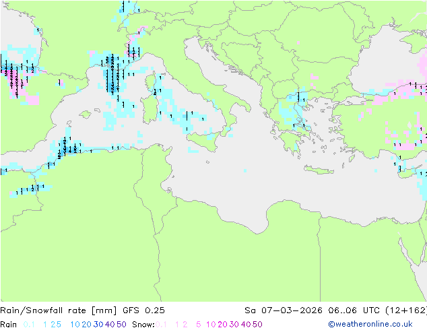427x330 pixels.
Task: Select the rain legend value 10
Action: pos(75,325)
